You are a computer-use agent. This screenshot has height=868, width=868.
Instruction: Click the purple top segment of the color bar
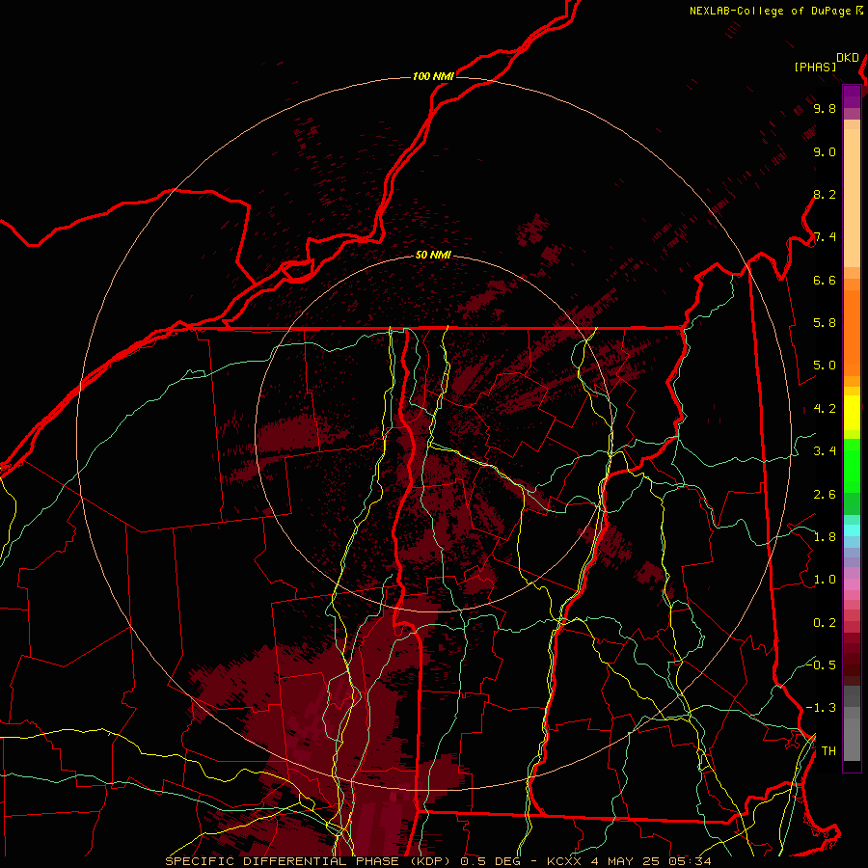click(x=852, y=96)
